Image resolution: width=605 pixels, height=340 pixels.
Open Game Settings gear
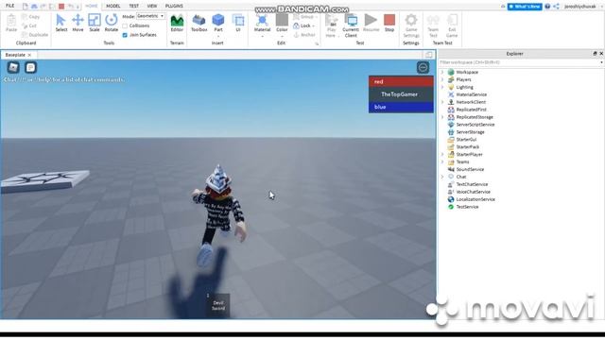tap(411, 25)
